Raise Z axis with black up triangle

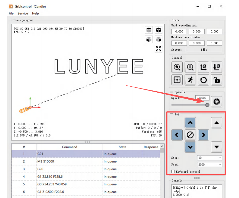[x=217, y=122]
